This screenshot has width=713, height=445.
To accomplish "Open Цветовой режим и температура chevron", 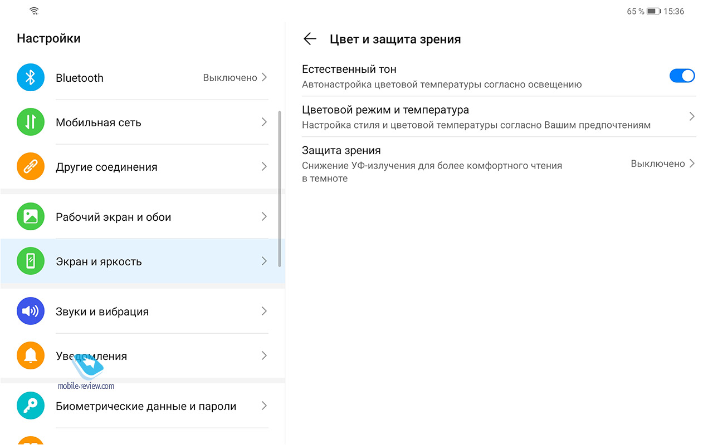I will pos(692,116).
